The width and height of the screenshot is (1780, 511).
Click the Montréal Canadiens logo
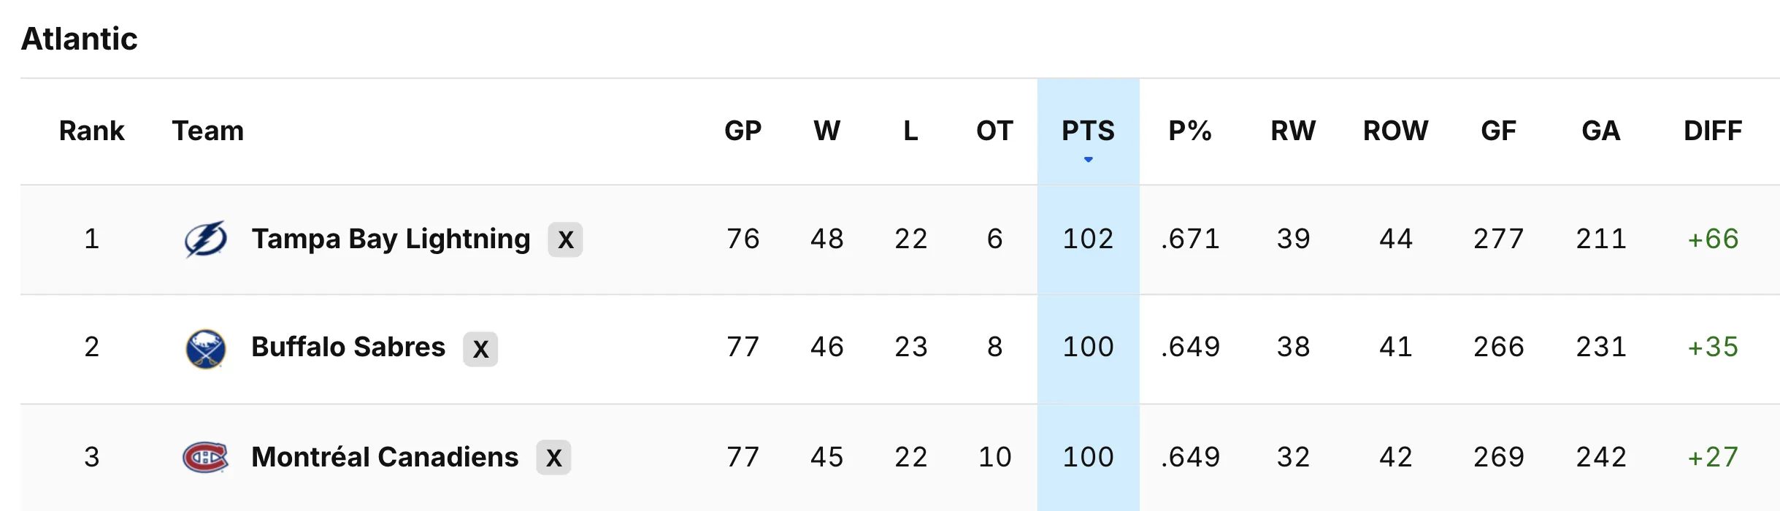205,457
